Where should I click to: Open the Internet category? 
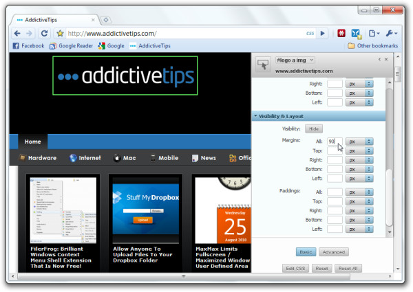[85, 158]
